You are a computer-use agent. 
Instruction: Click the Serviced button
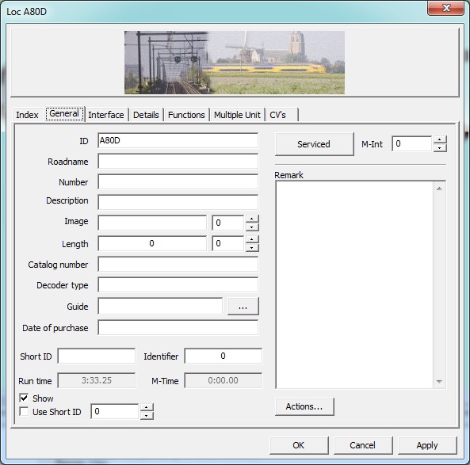tap(314, 144)
